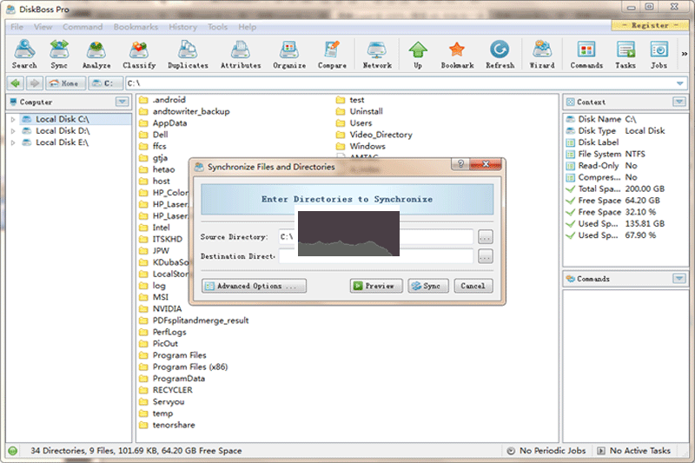Add a Bookmark with star icon
The image size is (695, 463).
tap(457, 55)
